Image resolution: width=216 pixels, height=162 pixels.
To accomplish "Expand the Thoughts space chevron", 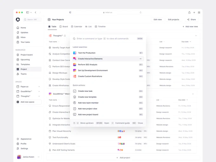I will point(39,96).
